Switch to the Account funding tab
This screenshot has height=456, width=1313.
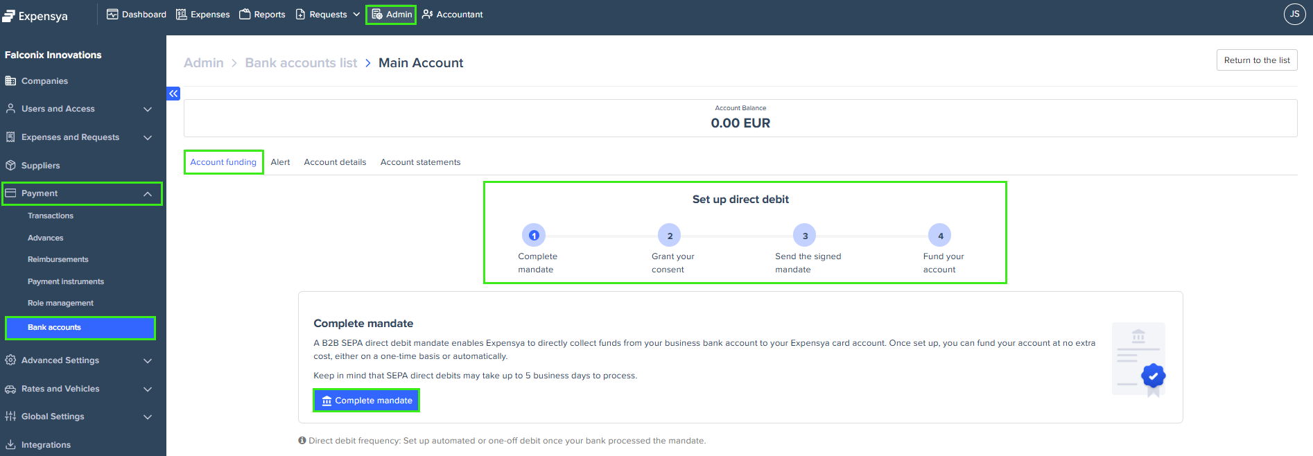223,161
